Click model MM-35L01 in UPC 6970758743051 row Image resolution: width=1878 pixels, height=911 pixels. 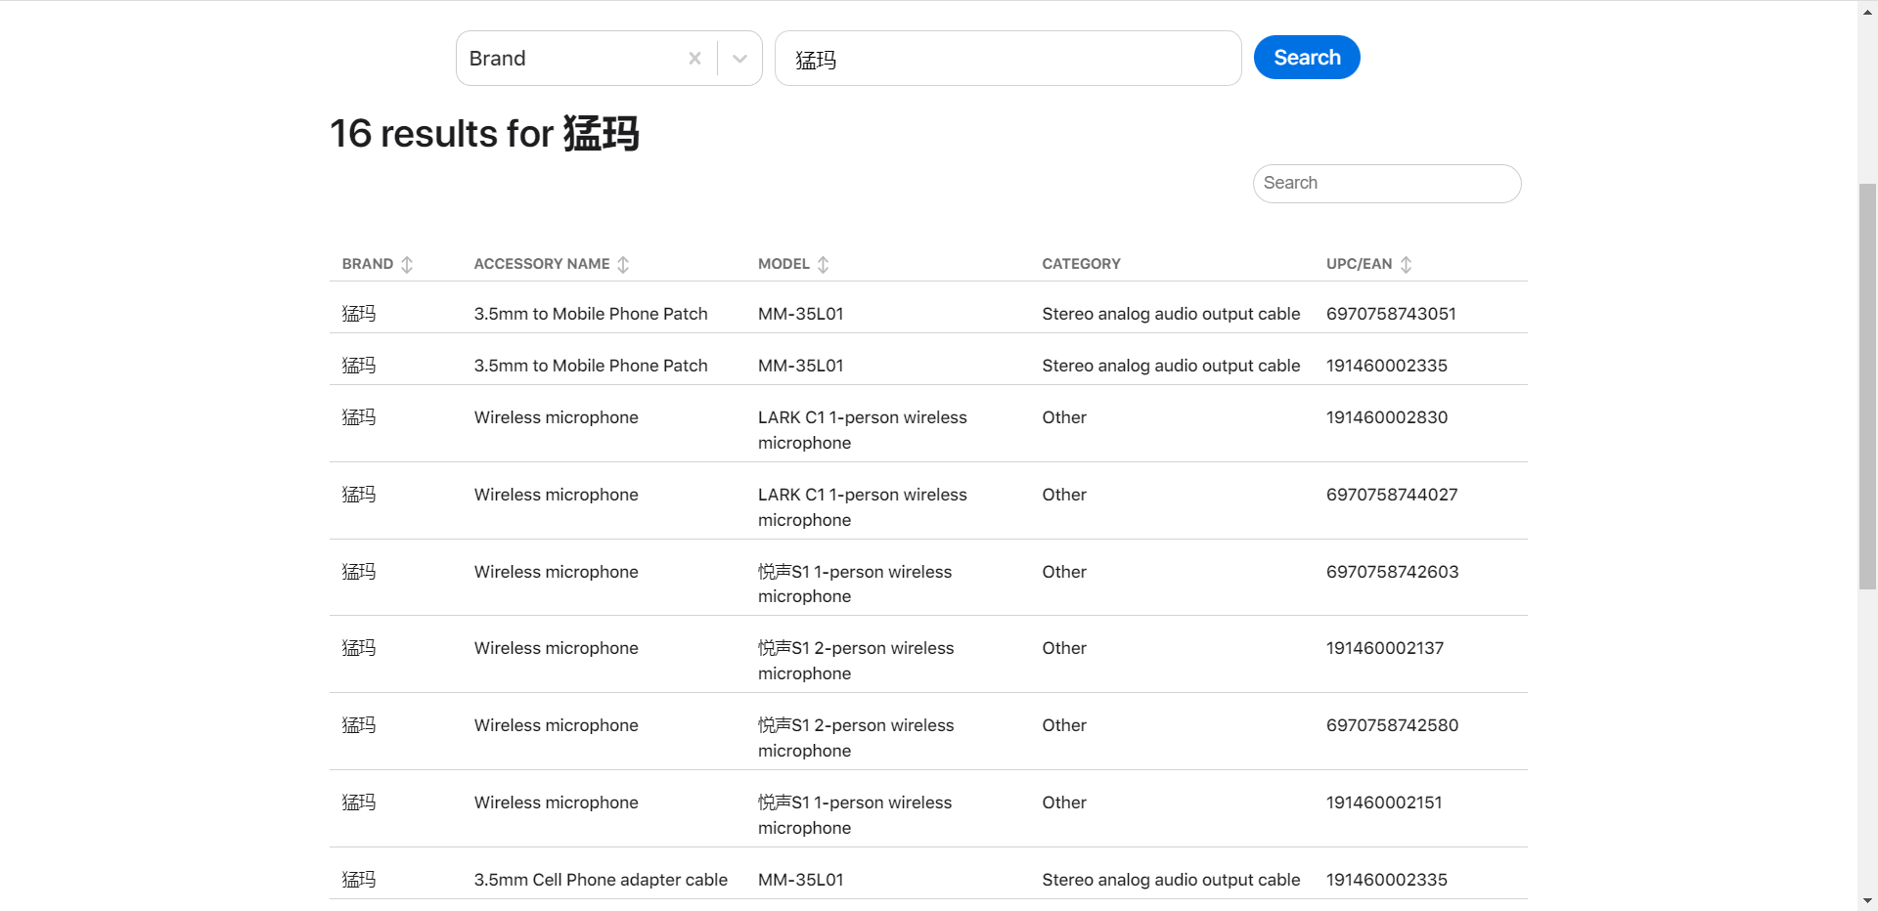click(x=800, y=314)
